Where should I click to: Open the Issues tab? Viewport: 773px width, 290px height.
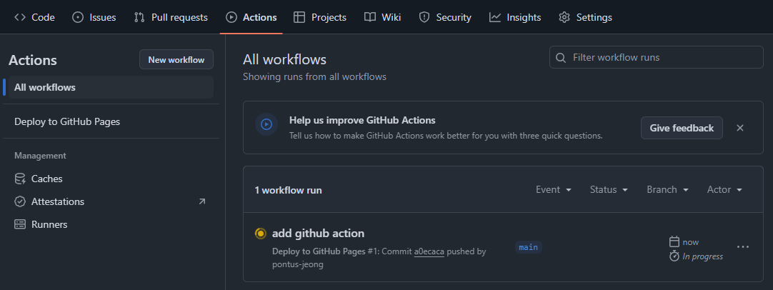click(94, 17)
